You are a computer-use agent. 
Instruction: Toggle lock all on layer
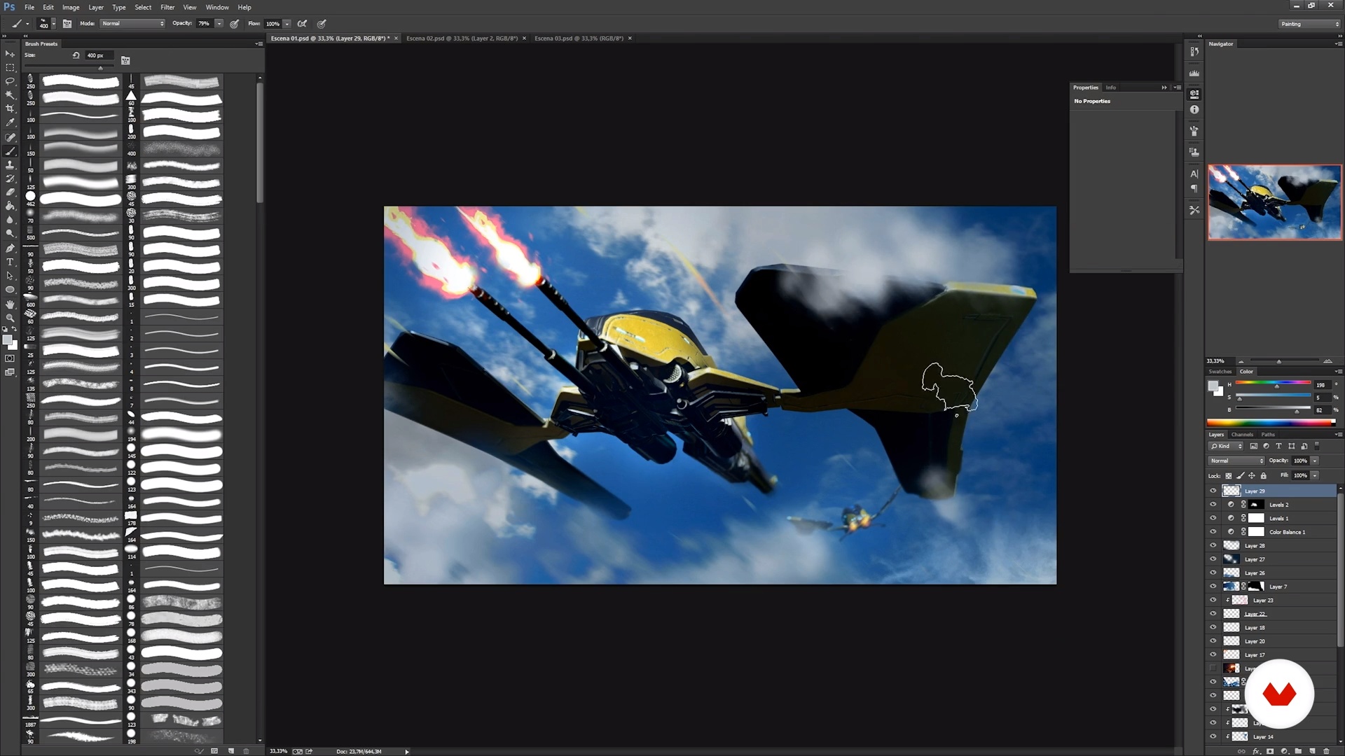[x=1264, y=475]
